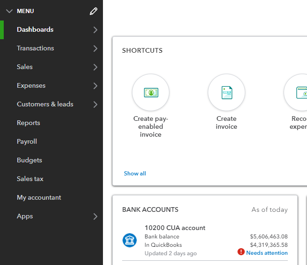This screenshot has height=265, width=307.
Task: Click the Needs attention link
Action: pyautogui.click(x=267, y=253)
